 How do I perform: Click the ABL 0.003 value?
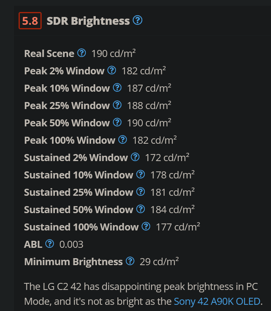(71, 245)
